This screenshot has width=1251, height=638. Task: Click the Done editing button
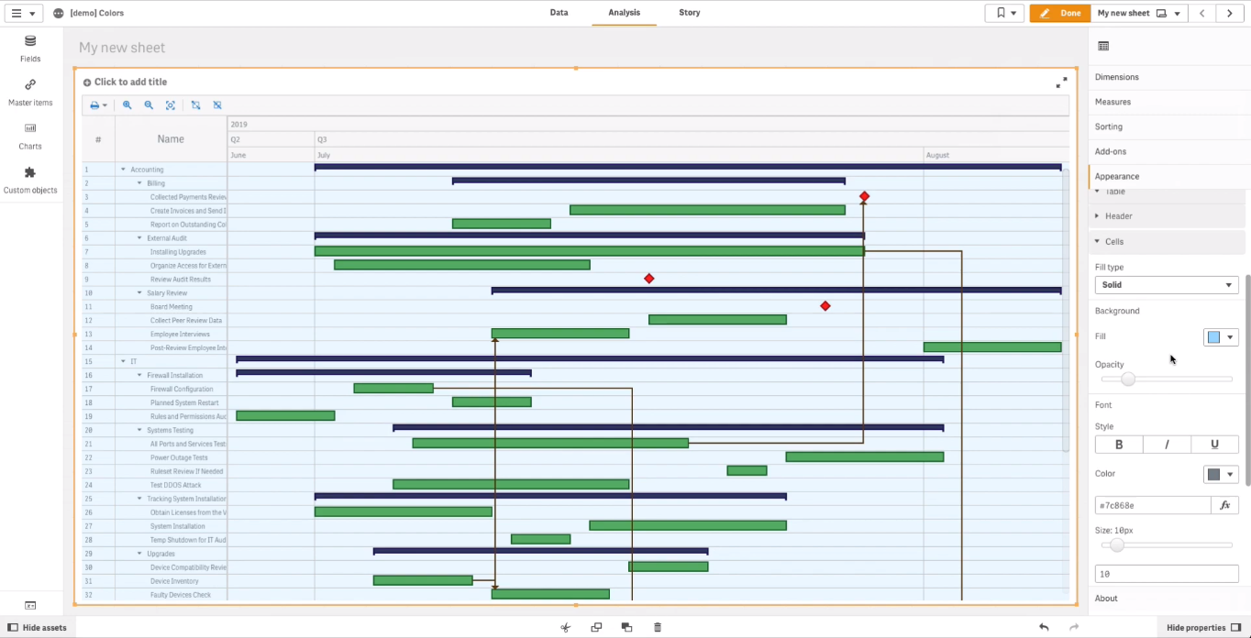(x=1060, y=13)
